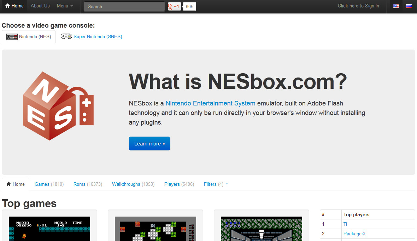Click the NES controller icon
Image resolution: width=417 pixels, height=241 pixels.
pyautogui.click(x=12, y=37)
